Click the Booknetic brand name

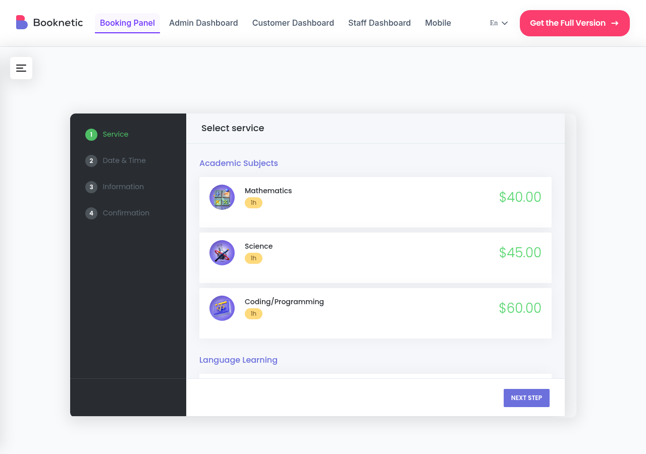(58, 23)
